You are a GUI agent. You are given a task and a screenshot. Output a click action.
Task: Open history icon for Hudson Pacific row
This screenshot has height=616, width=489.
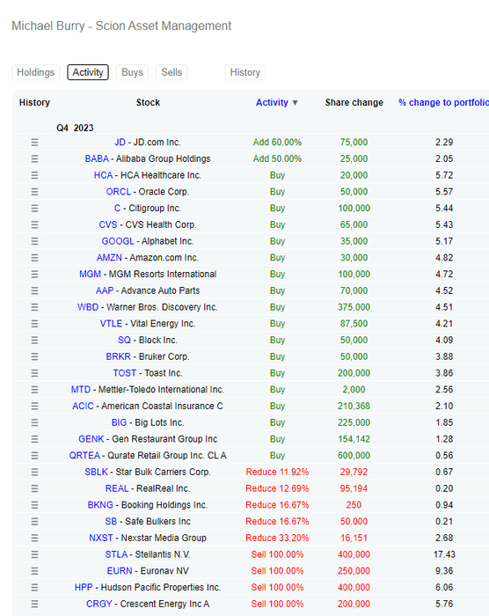[x=34, y=588]
